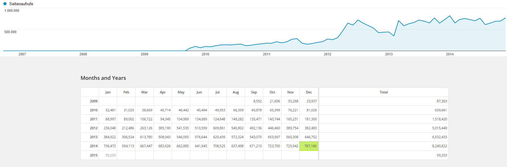Select the 5,015,440 total for 2012
The width and height of the screenshot is (507, 167).
(x=439, y=128)
